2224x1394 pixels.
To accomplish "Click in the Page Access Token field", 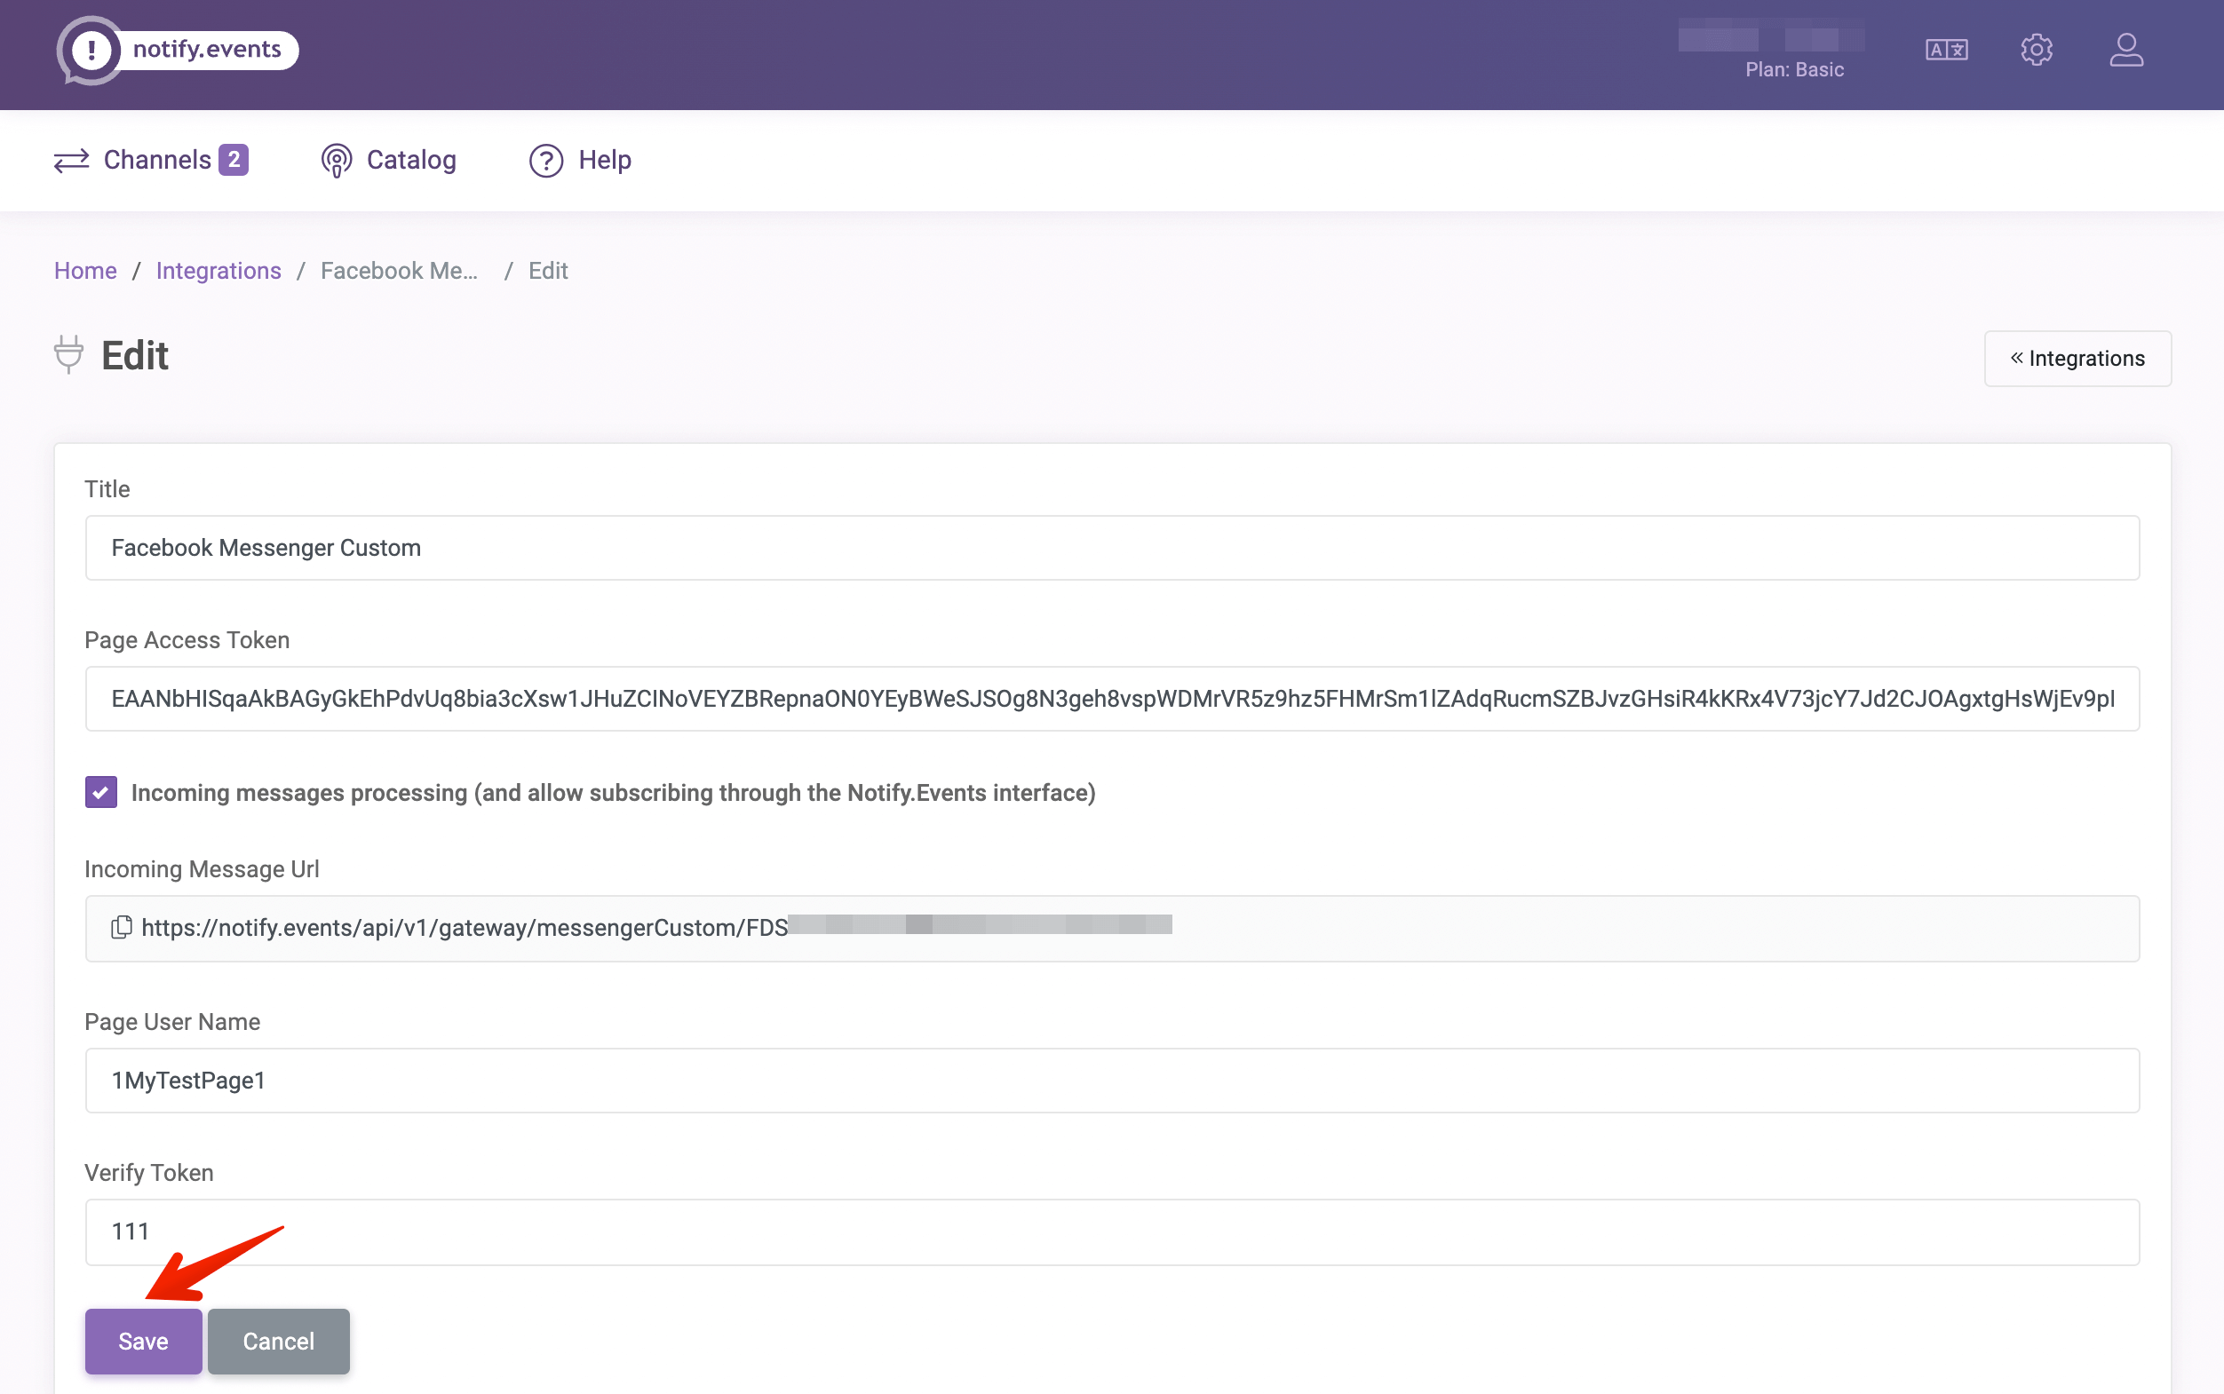I will click(1112, 699).
